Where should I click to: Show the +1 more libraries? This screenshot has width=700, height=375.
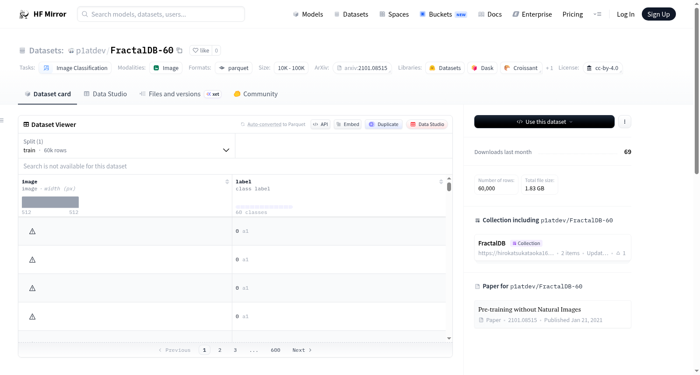click(x=549, y=68)
